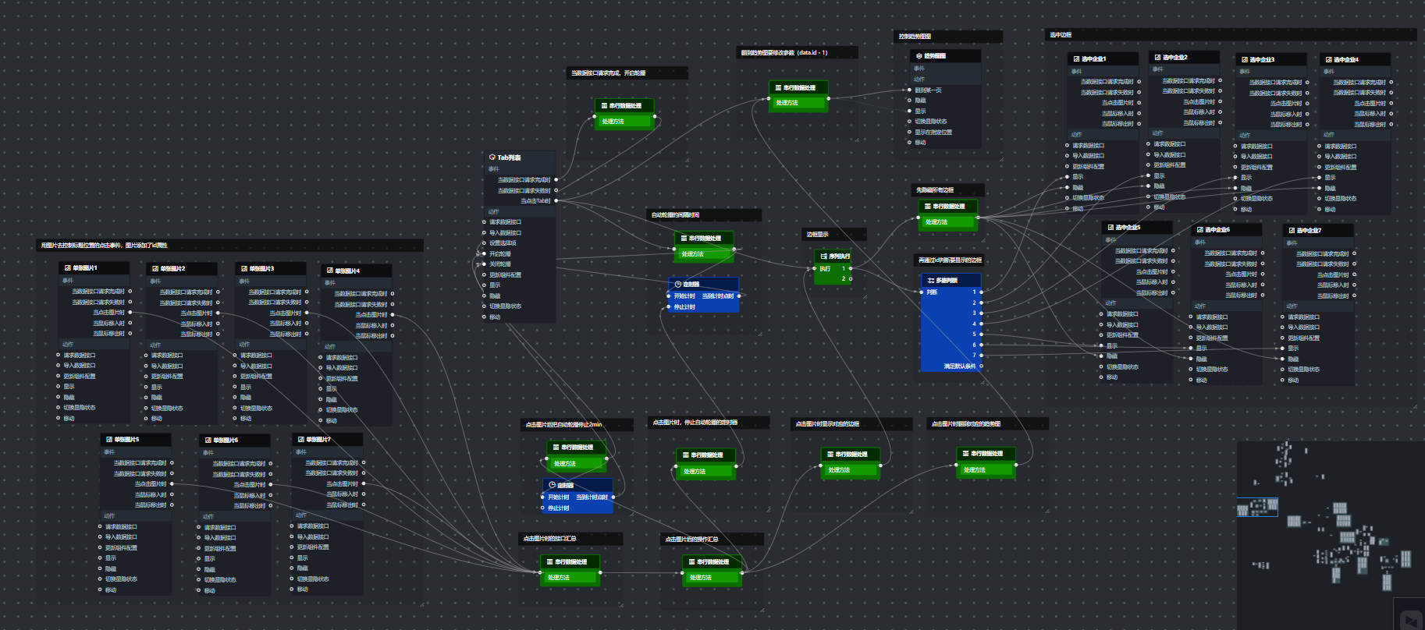Click the image icon on 选中企业6 node
Screen dimensions: 1425x630
pos(1200,229)
